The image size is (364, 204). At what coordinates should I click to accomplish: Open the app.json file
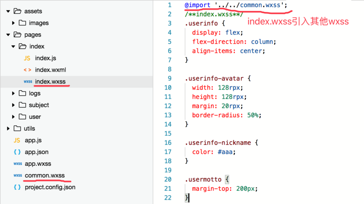pos(37,152)
